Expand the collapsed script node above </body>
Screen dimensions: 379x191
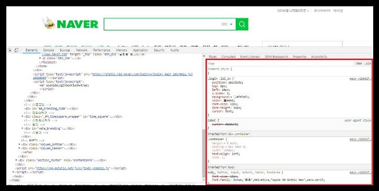click(13, 172)
